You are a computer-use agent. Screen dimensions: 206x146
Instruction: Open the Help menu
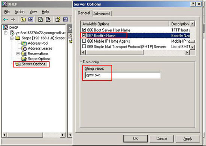[x=45, y=12]
